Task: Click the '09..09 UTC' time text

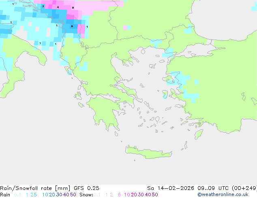Action: (x=214, y=188)
